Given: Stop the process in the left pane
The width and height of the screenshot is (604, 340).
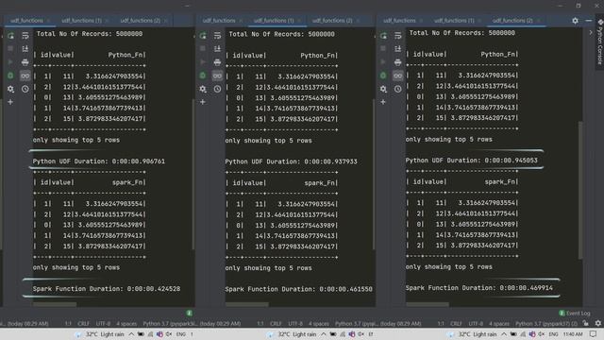Looking at the screenshot, I should (x=10, y=48).
